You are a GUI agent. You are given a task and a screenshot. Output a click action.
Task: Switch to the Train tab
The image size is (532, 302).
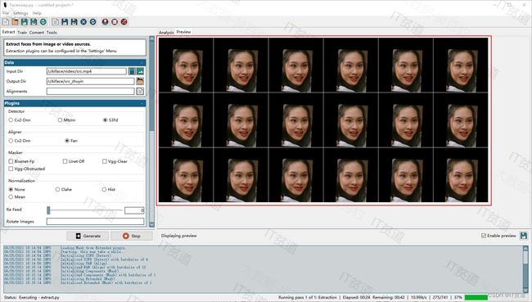22,32
